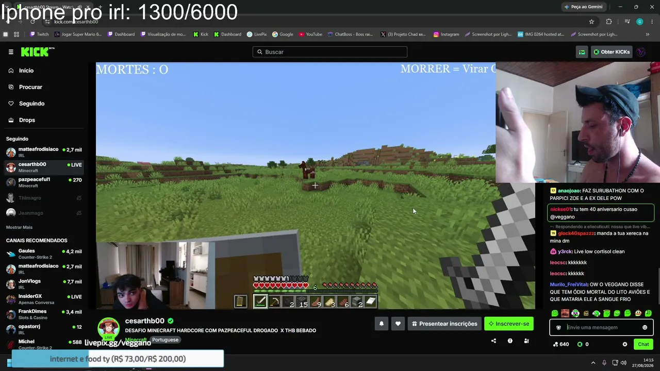This screenshot has height=371, width=660.
Task: Open the Instagram bookmark
Action: click(446, 35)
